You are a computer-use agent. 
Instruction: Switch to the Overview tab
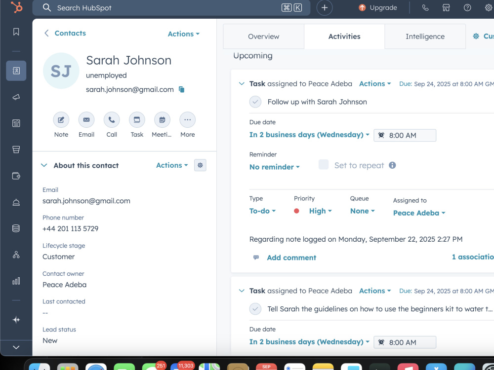click(263, 37)
